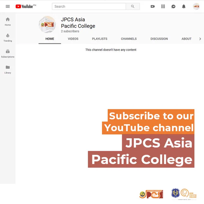Viewport: 204px width, 204px height.
Task: Go to Home in sidebar
Action: (x=8, y=22)
